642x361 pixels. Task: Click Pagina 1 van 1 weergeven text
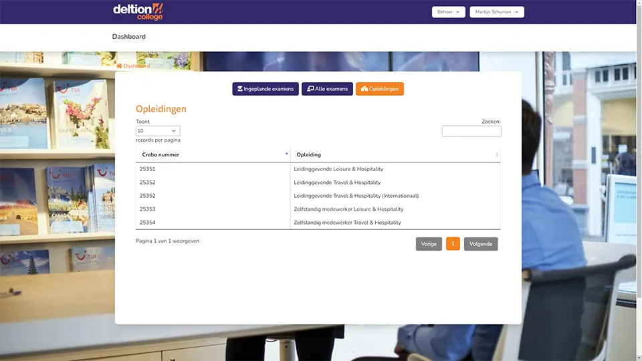click(x=167, y=241)
